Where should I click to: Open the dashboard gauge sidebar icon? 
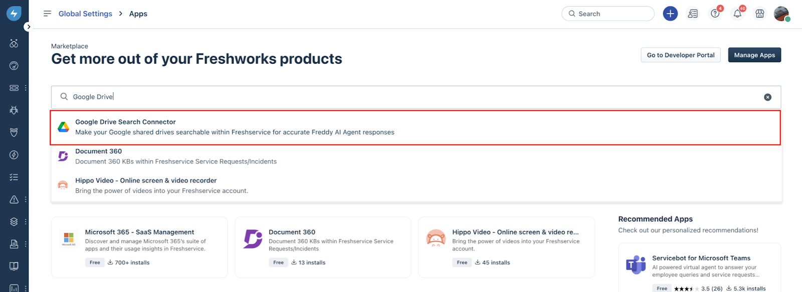[x=14, y=66]
